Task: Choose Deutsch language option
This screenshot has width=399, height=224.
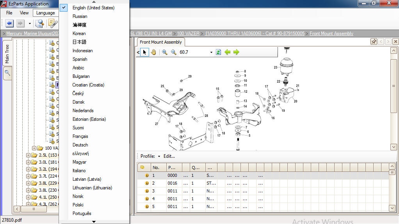Action: click(80, 145)
